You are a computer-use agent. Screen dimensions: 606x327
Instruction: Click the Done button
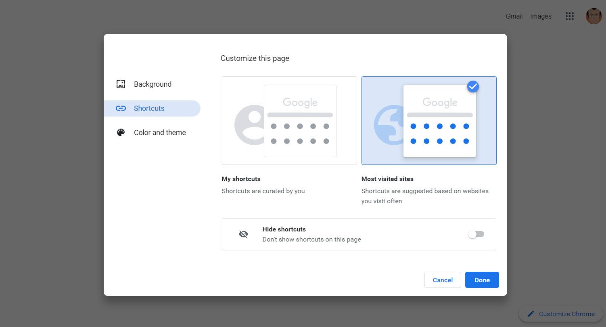pyautogui.click(x=482, y=279)
